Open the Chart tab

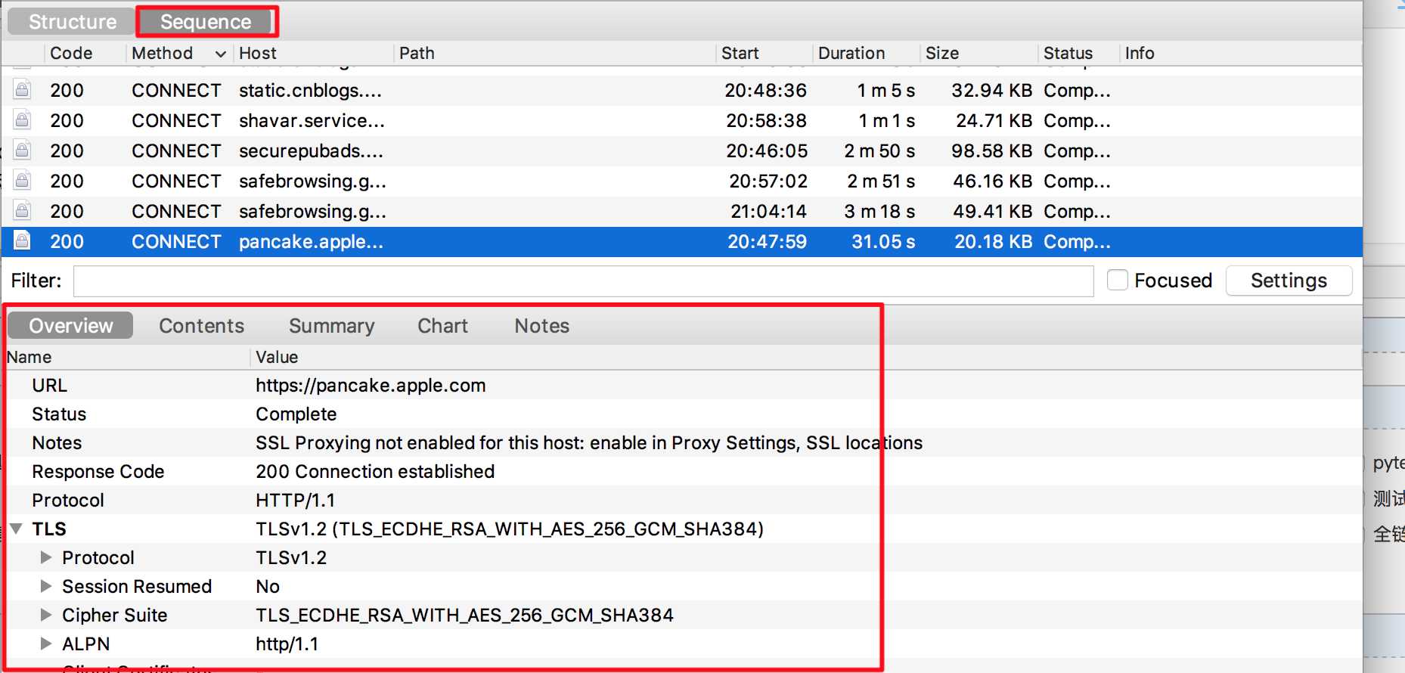(x=443, y=326)
